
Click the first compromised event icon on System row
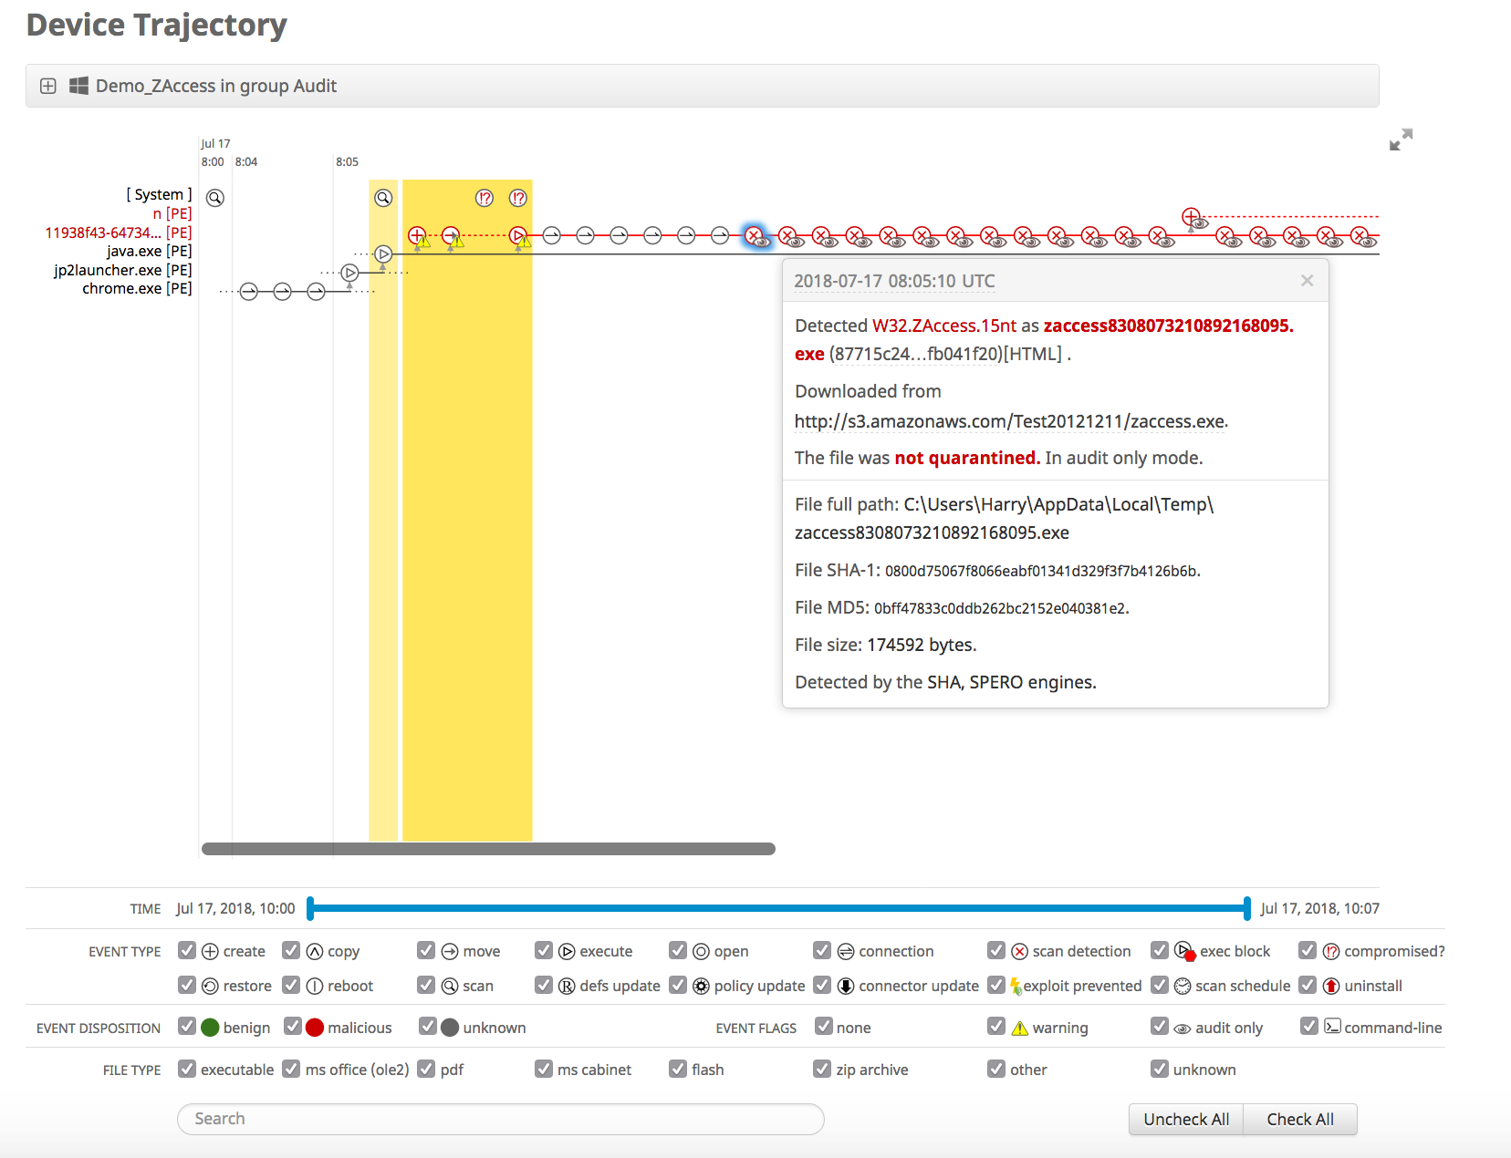pos(485,198)
